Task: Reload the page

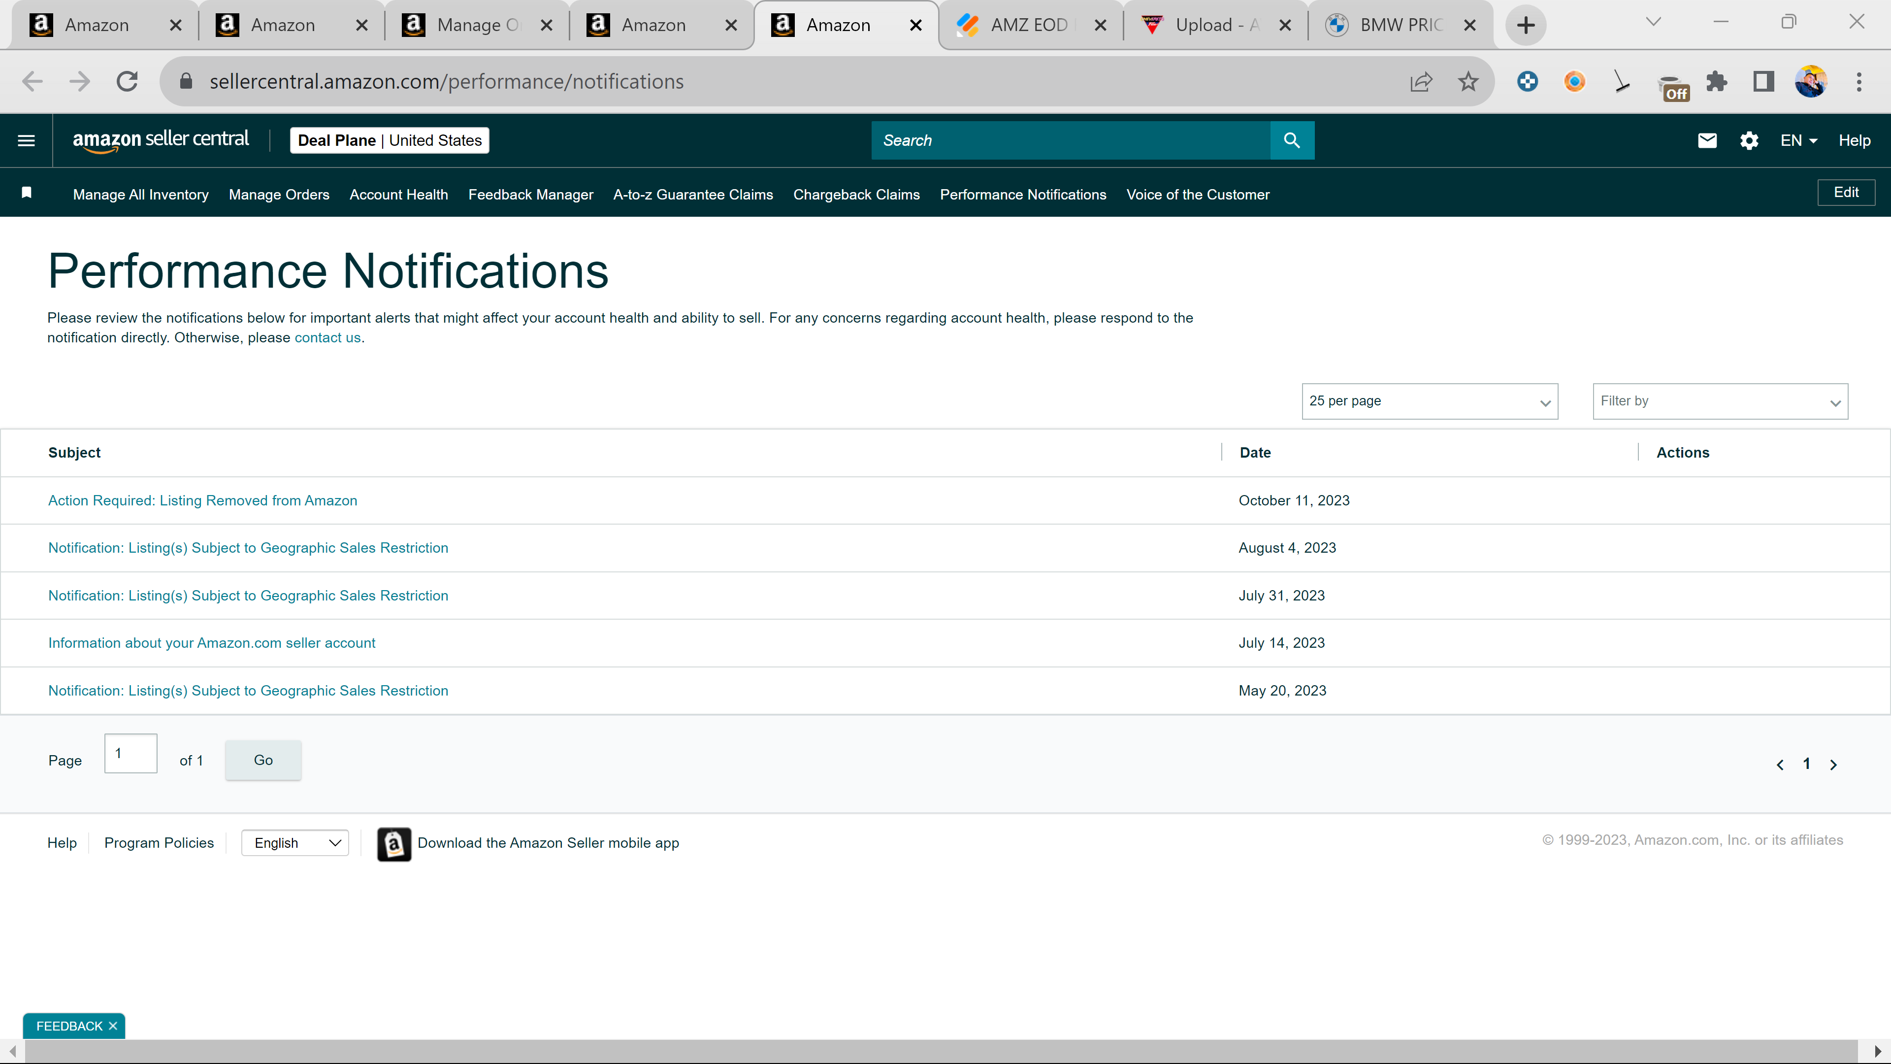Action: click(127, 81)
